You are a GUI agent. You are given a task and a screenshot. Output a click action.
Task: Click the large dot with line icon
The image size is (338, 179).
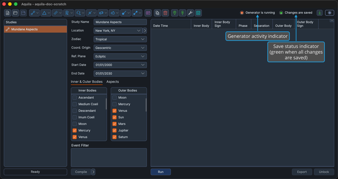[x=124, y=13]
